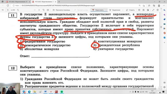Open the notifications icon in taskbar
Image resolution: width=167 pixels, height=94 pixels.
(164, 92)
